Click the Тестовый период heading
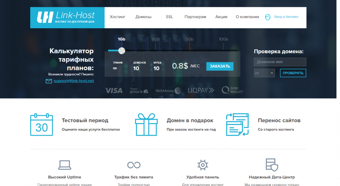The height and width of the screenshot is (186, 340). point(85,120)
